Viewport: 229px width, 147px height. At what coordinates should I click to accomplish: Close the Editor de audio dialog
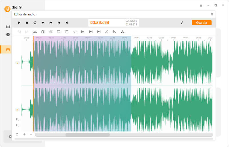pyautogui.click(x=212, y=14)
